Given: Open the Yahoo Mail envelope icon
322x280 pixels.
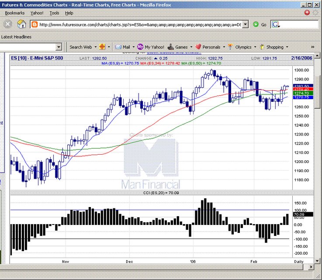Looking at the screenshot, I should (x=118, y=47).
